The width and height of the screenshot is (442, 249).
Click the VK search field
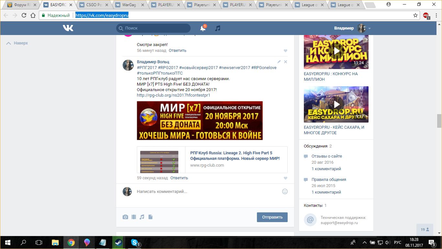(x=153, y=28)
